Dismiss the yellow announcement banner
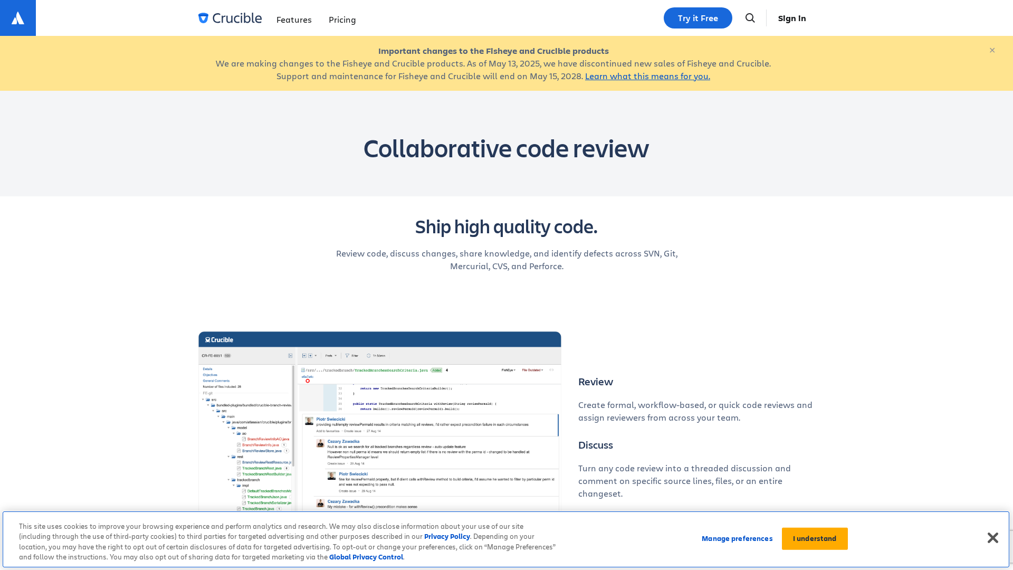Screen dimensions: 1013x570 [992, 50]
